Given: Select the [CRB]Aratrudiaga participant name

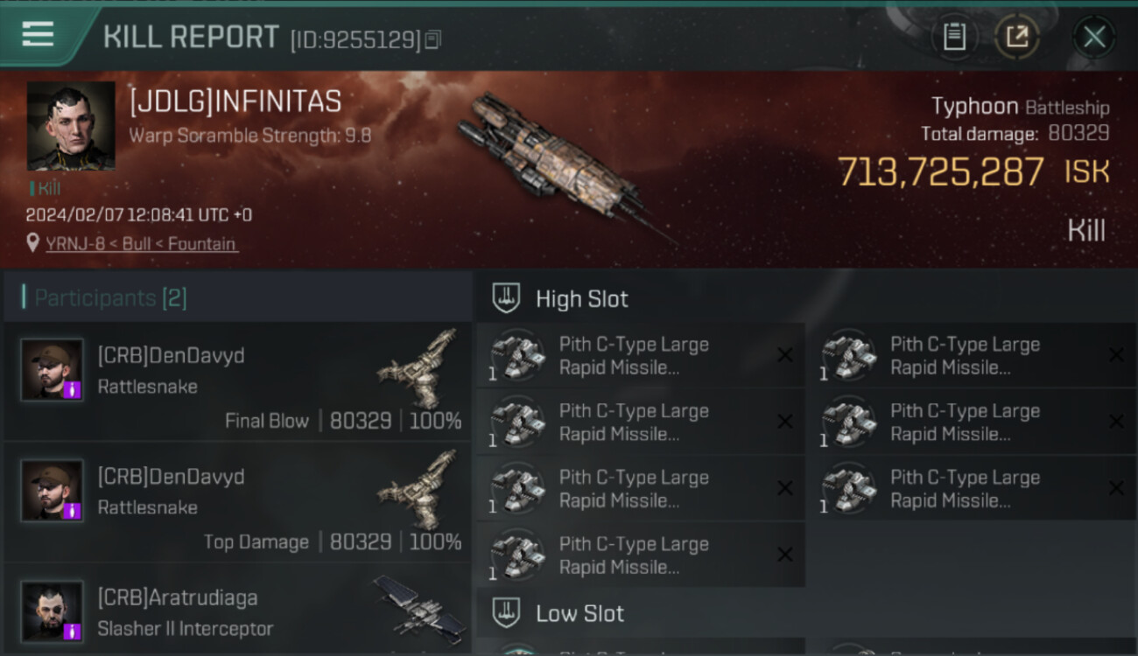Looking at the screenshot, I should (178, 597).
